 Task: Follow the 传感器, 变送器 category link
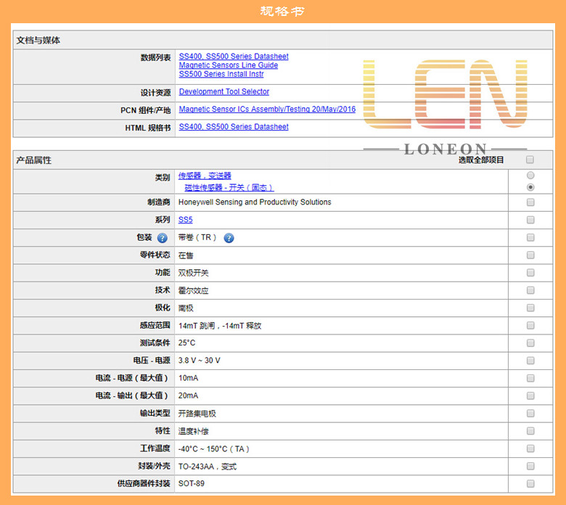pyautogui.click(x=205, y=176)
